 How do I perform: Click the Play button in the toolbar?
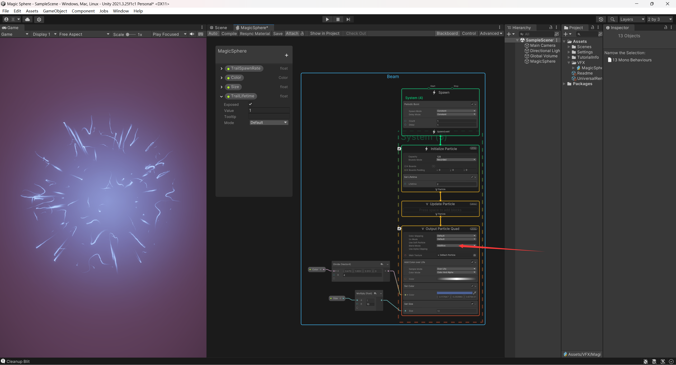[327, 19]
